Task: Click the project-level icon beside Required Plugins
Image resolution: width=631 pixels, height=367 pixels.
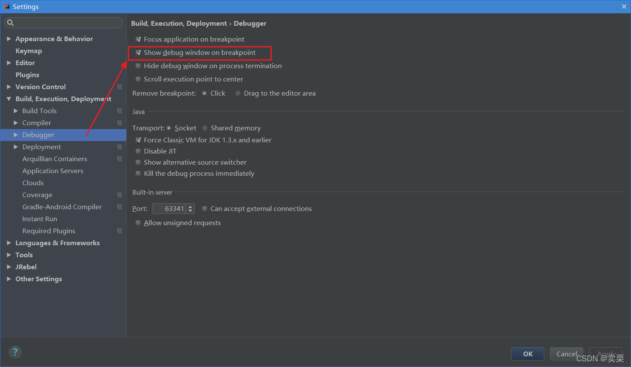Action: click(x=120, y=231)
